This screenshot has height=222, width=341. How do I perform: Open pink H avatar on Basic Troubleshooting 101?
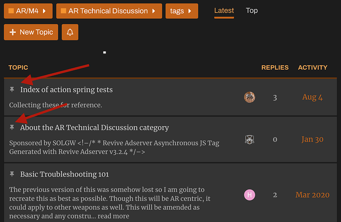pos(250,195)
